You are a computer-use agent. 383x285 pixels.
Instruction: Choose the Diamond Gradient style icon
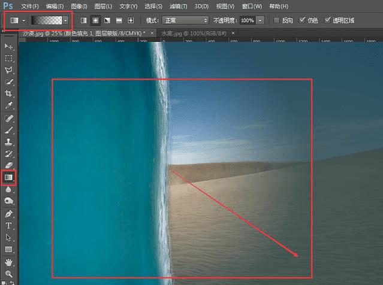pos(131,20)
